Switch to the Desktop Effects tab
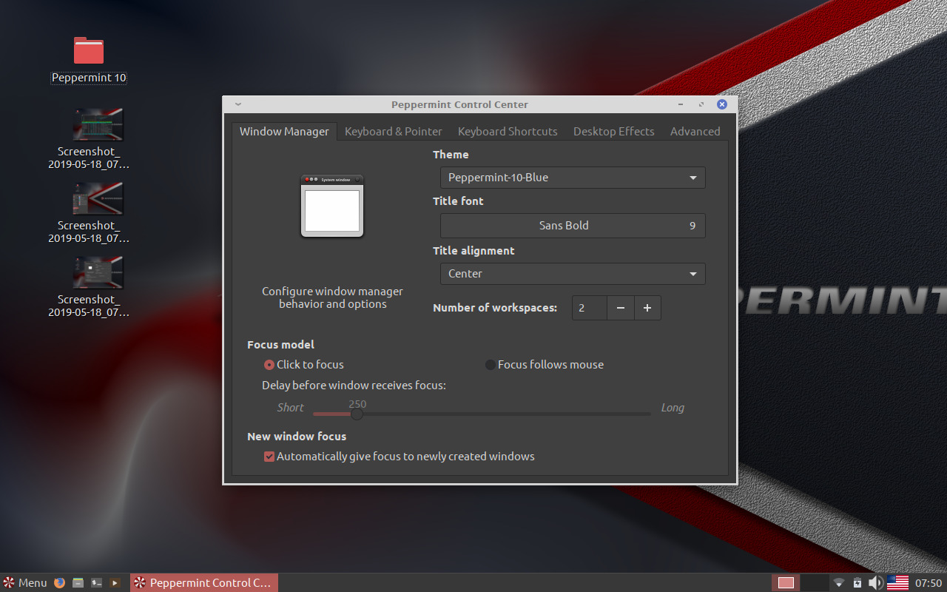947x592 pixels. click(x=613, y=131)
